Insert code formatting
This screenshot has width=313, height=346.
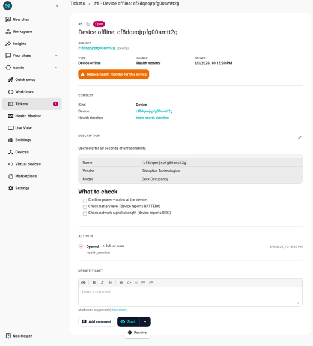coord(129,282)
